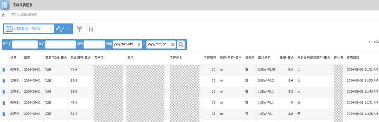
Task: Click the 机号 search input
Action: pos(94,44)
